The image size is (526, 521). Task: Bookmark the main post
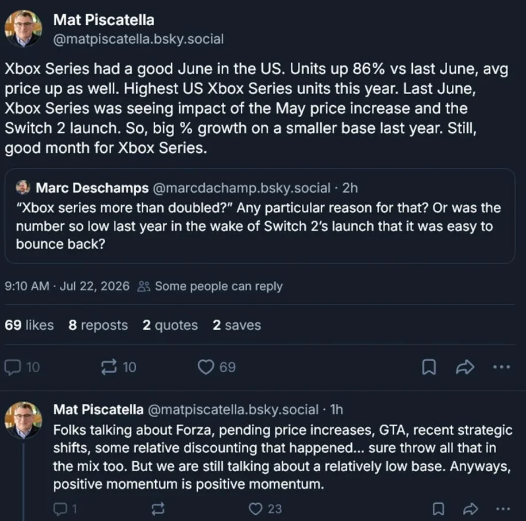[429, 367]
